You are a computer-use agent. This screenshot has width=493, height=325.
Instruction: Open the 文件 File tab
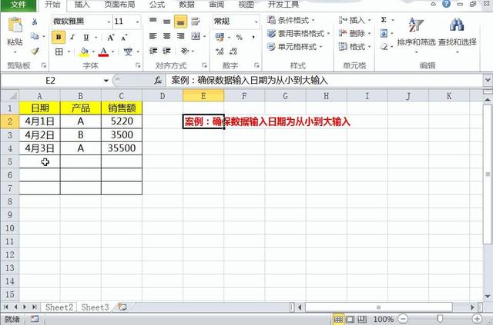(18, 5)
